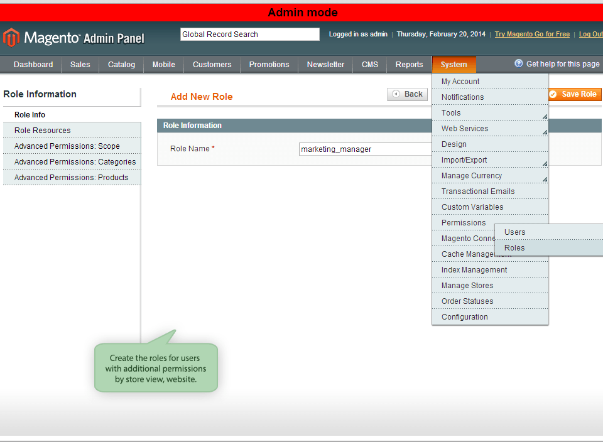Open Try Magento Go for Free link
This screenshot has height=442, width=603.
(532, 34)
